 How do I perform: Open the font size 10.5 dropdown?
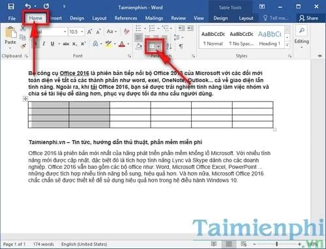tap(82, 32)
